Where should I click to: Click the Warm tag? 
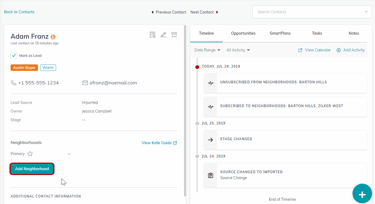coord(48,68)
